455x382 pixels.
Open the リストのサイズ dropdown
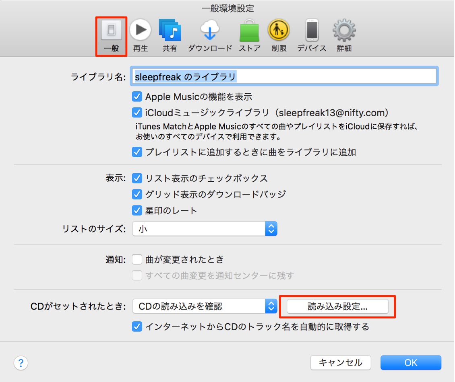click(205, 229)
